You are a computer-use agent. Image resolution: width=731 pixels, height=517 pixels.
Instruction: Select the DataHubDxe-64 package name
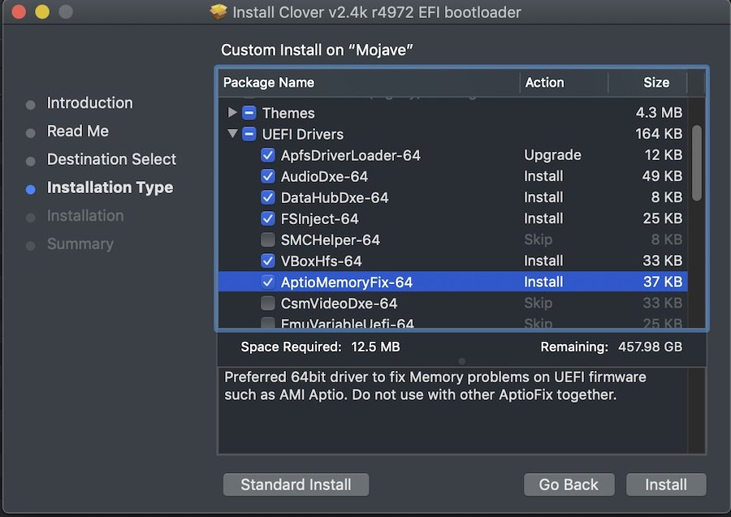335,197
